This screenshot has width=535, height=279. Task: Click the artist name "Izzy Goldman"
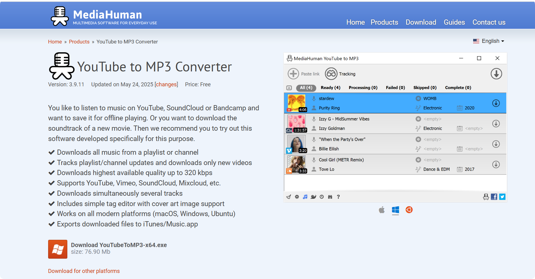click(x=332, y=128)
